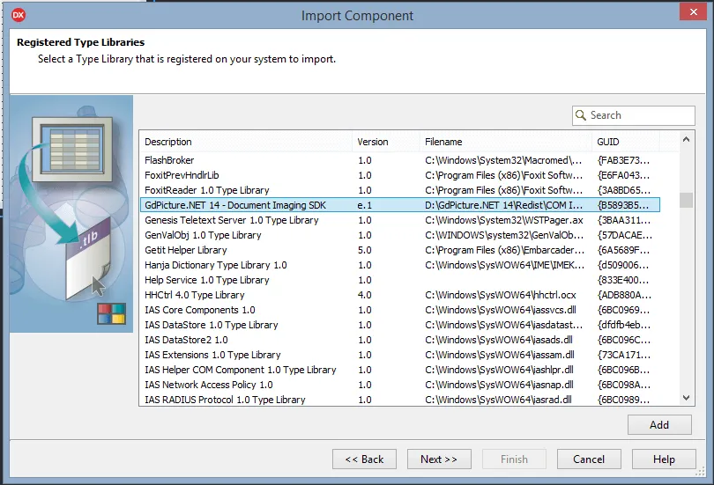Open Help for this dialog
Screen dimensions: 714x485
(x=664, y=459)
